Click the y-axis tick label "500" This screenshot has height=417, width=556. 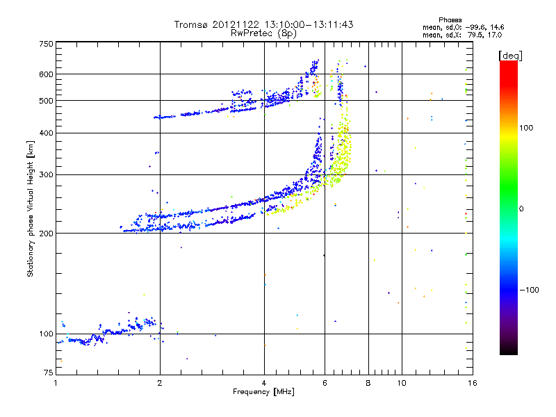46,101
